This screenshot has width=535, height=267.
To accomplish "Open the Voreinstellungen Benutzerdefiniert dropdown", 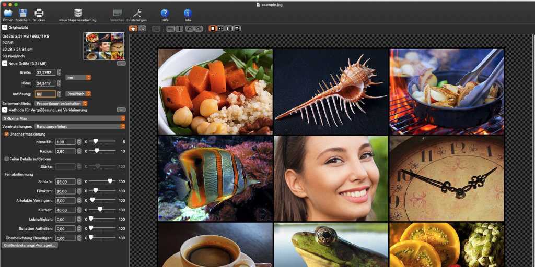I will pos(80,127).
